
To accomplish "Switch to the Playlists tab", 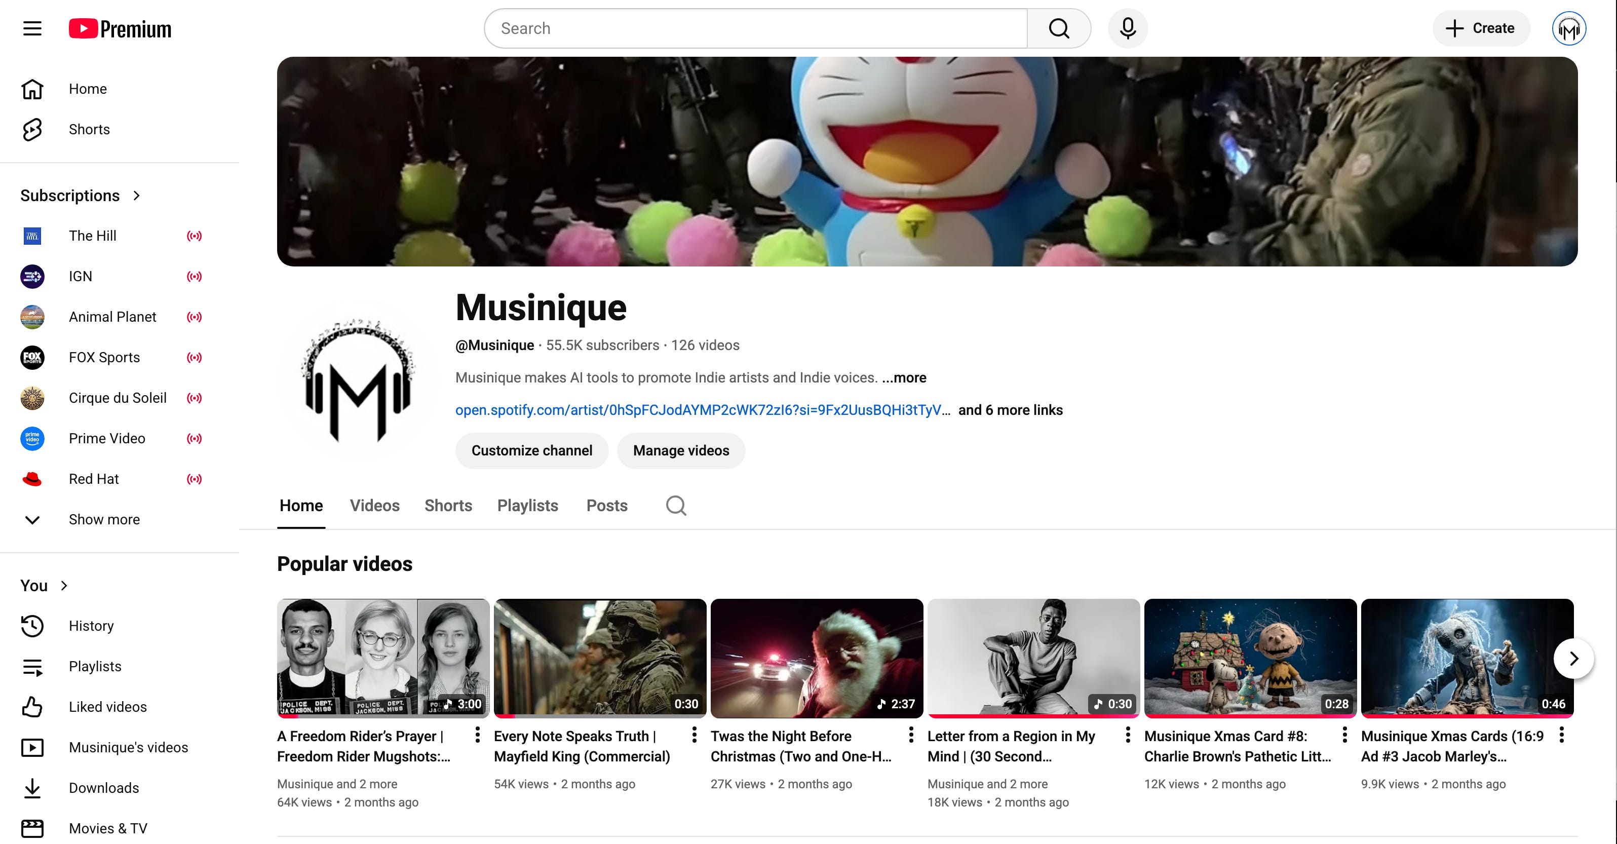I will [527, 506].
